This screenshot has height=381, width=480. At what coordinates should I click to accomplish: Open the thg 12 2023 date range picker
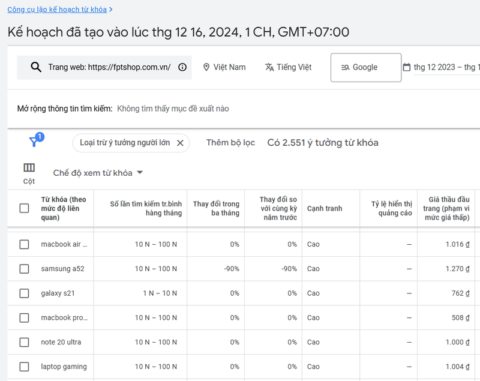446,67
